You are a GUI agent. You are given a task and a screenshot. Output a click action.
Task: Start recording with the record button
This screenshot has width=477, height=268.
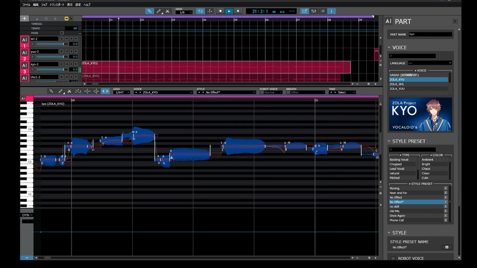click(x=238, y=11)
